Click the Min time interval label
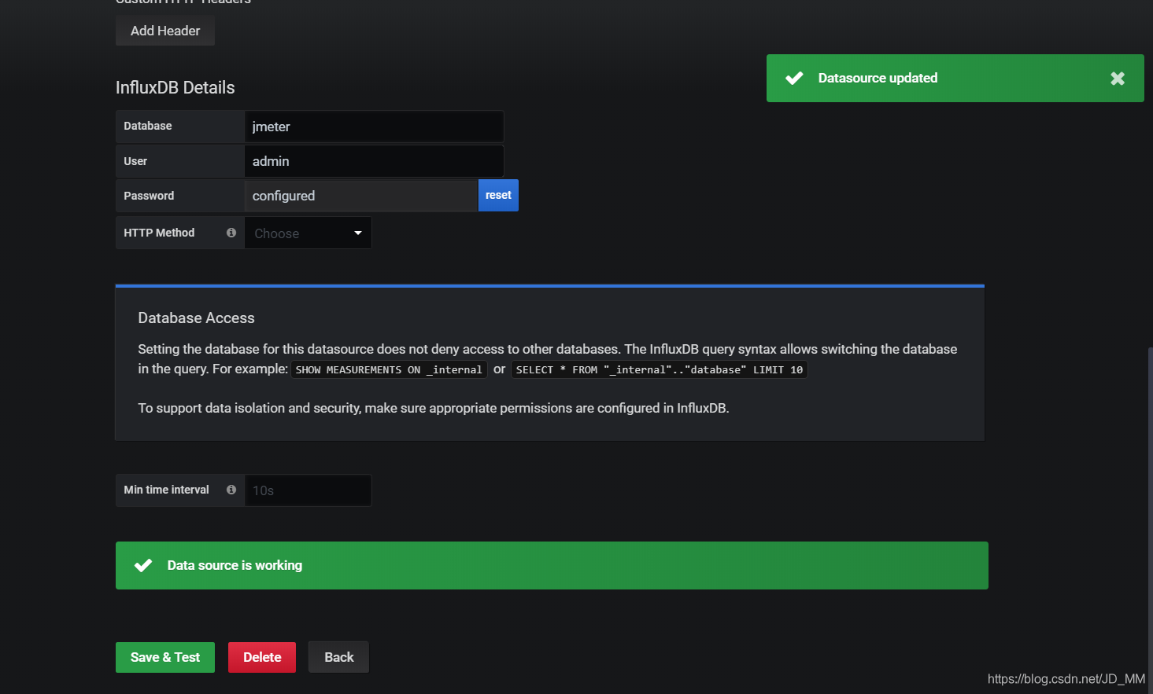Screen dimensions: 1153x694 pos(166,490)
